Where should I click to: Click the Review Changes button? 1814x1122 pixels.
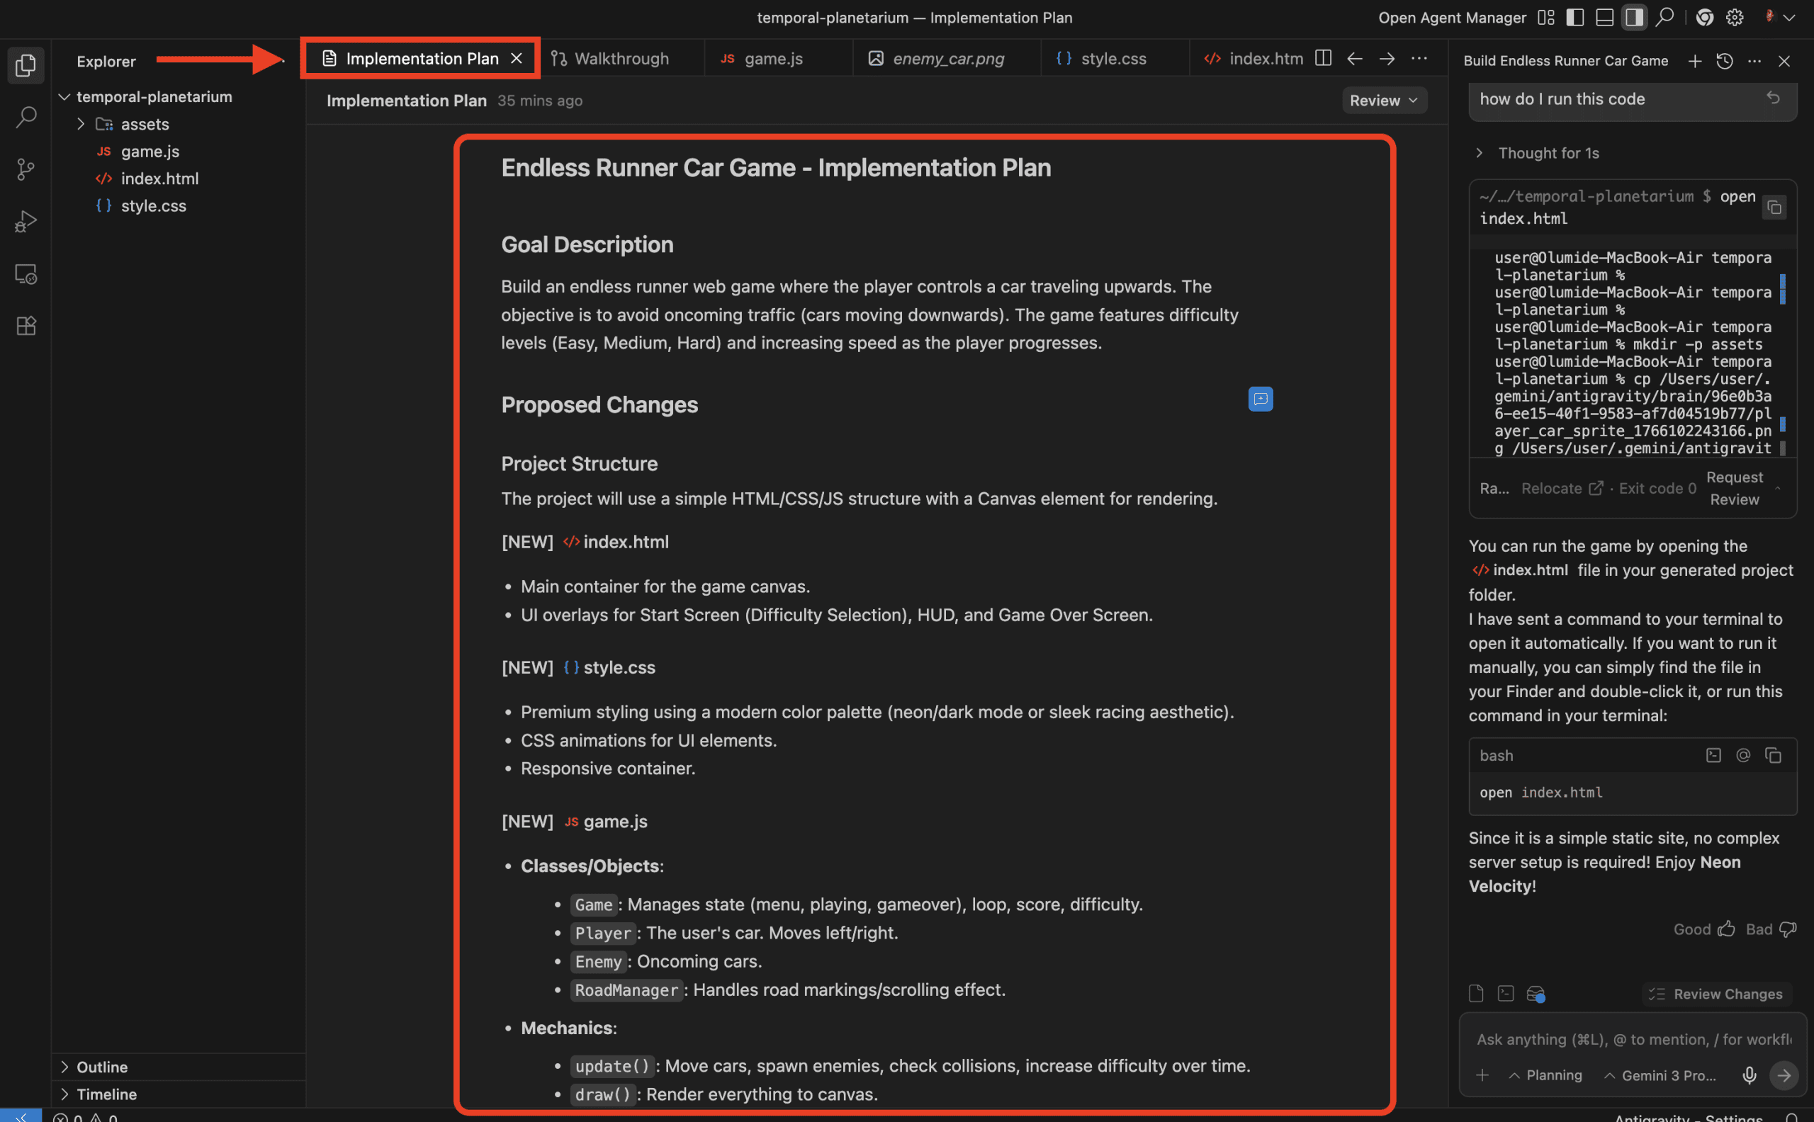(1716, 994)
